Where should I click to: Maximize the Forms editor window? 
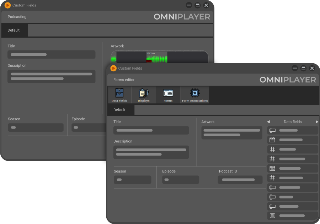pyautogui.click(x=304, y=68)
